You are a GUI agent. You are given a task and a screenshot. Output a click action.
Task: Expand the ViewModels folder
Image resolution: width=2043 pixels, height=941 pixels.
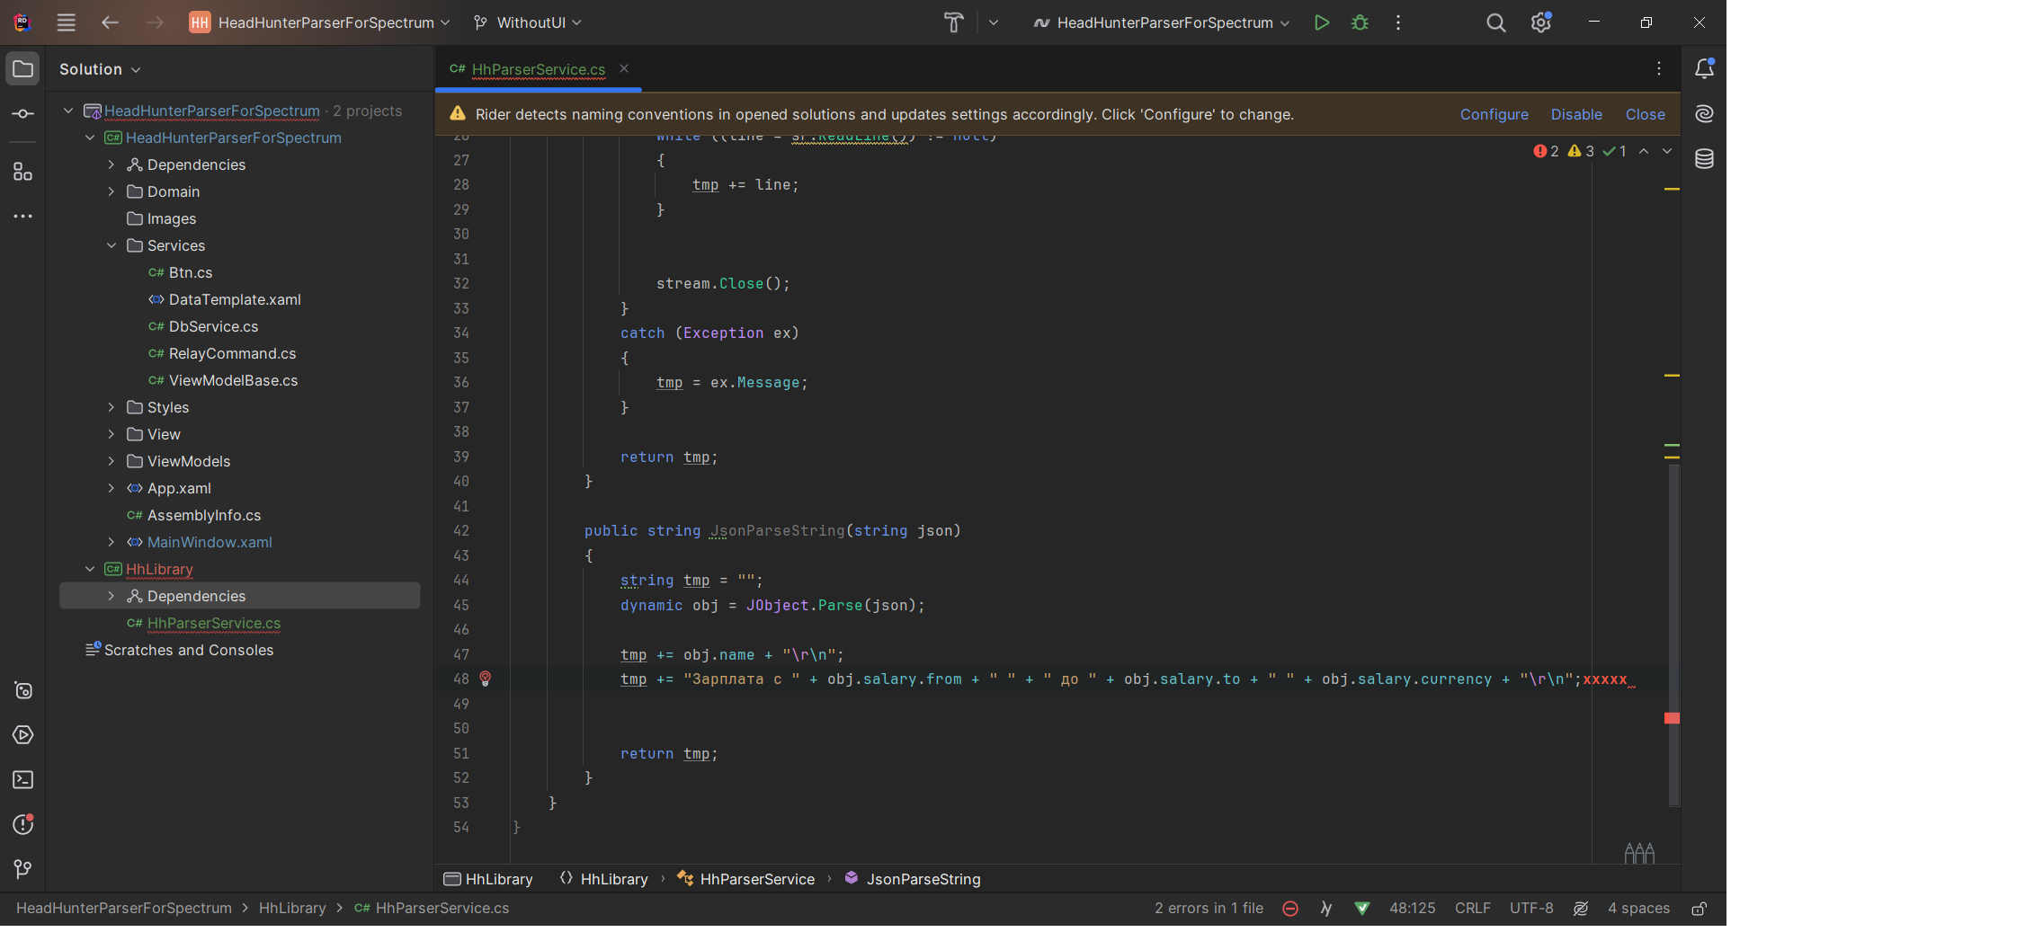(x=112, y=461)
